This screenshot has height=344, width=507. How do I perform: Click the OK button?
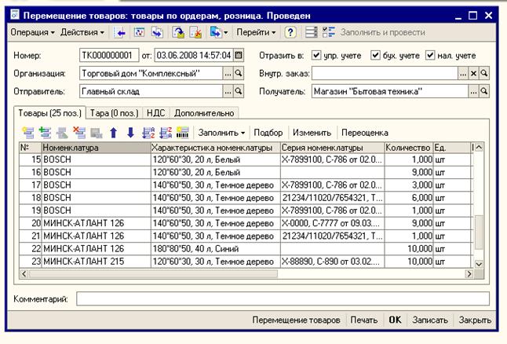395,320
